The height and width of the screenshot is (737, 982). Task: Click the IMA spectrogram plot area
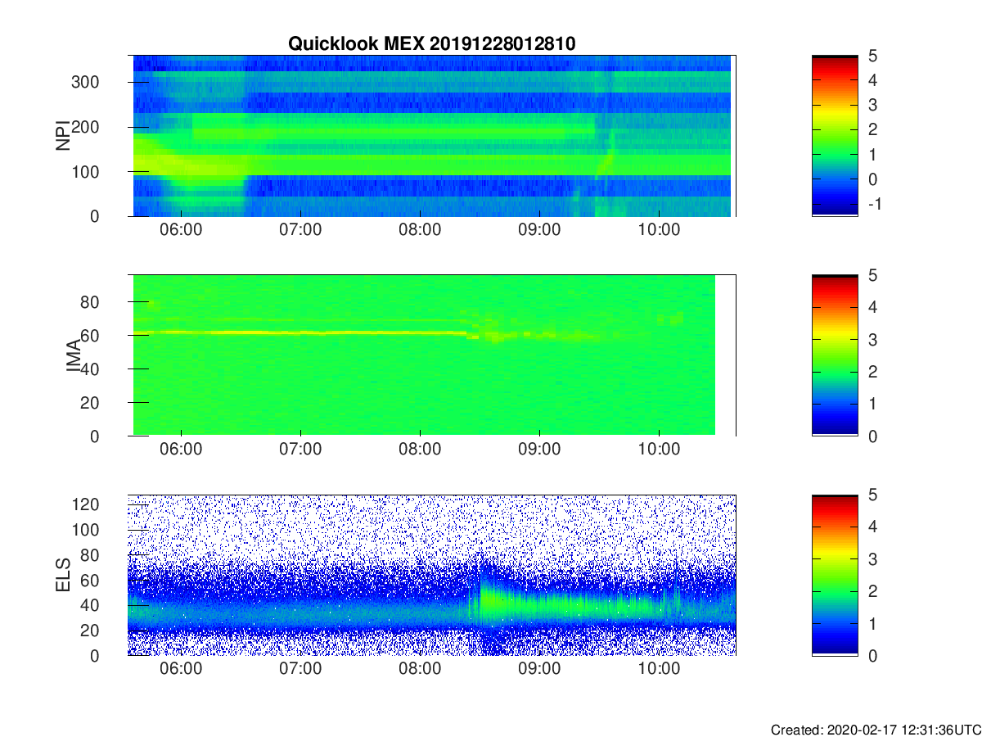[x=431, y=355]
